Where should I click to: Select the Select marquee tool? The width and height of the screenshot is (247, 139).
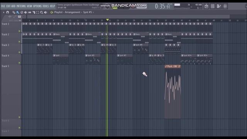tap(38, 12)
